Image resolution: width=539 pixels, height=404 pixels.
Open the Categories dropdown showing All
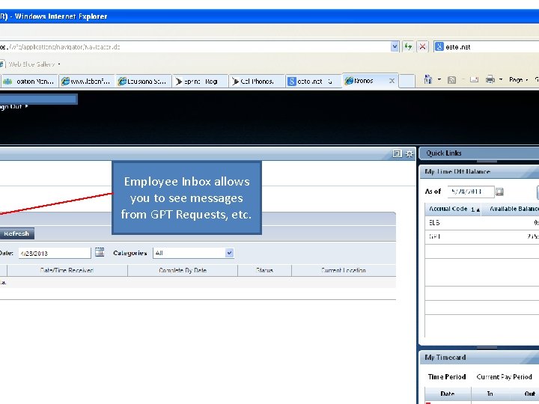[x=194, y=253]
